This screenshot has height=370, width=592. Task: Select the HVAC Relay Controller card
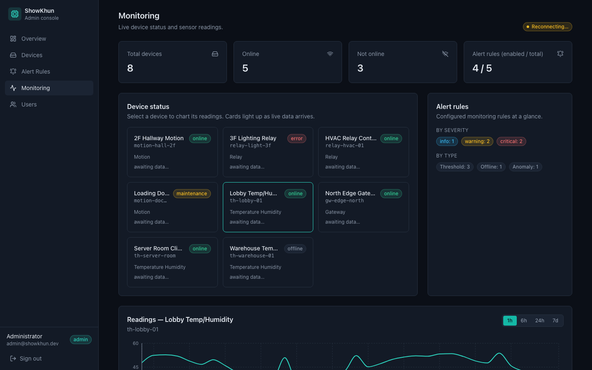(x=363, y=152)
